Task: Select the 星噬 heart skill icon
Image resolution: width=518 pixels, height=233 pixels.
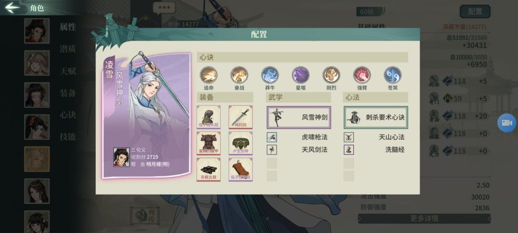Action: point(301,75)
